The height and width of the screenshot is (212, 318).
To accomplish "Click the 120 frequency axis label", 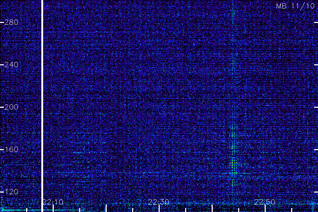I will (11, 192).
